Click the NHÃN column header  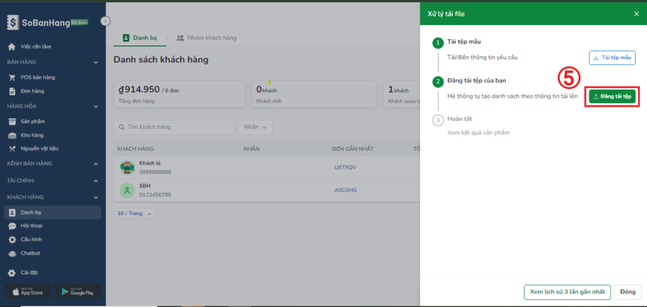coord(251,149)
